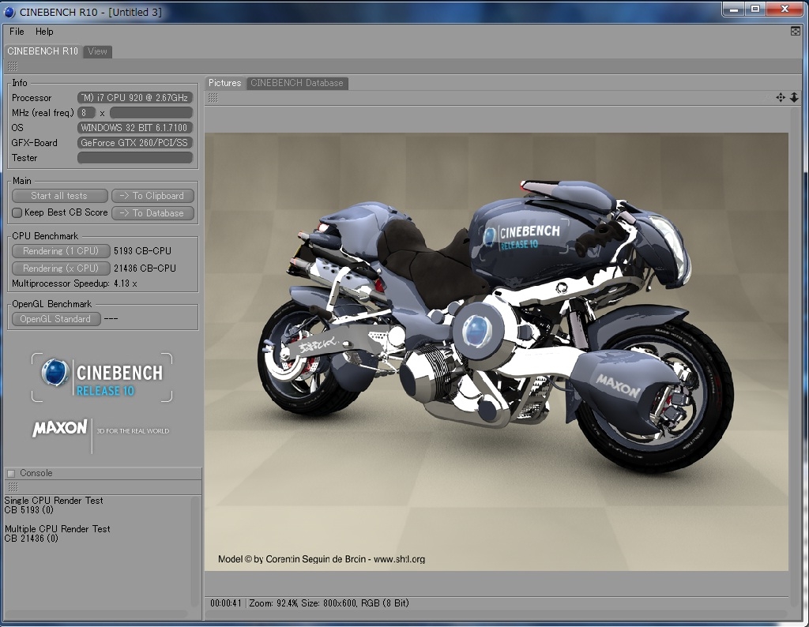Open the File menu
Screen dimensions: 809x627
tap(17, 32)
